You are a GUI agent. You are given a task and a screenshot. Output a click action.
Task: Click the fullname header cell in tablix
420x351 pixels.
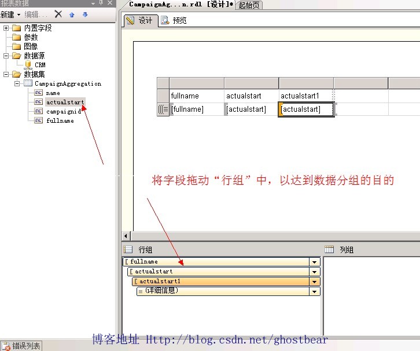[x=197, y=96]
